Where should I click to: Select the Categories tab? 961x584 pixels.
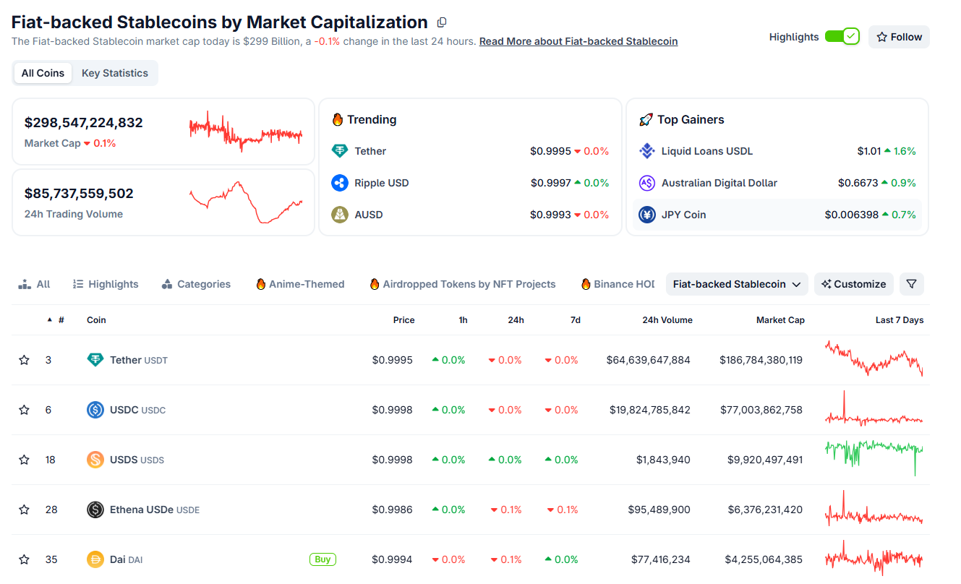[196, 284]
